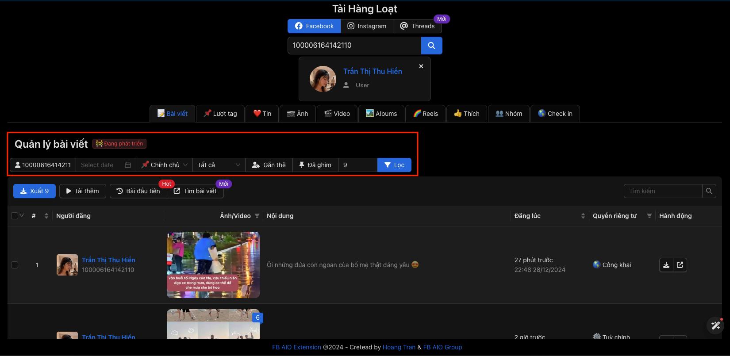Click the Xuất 9 export button
Image resolution: width=730 pixels, height=356 pixels.
click(35, 191)
